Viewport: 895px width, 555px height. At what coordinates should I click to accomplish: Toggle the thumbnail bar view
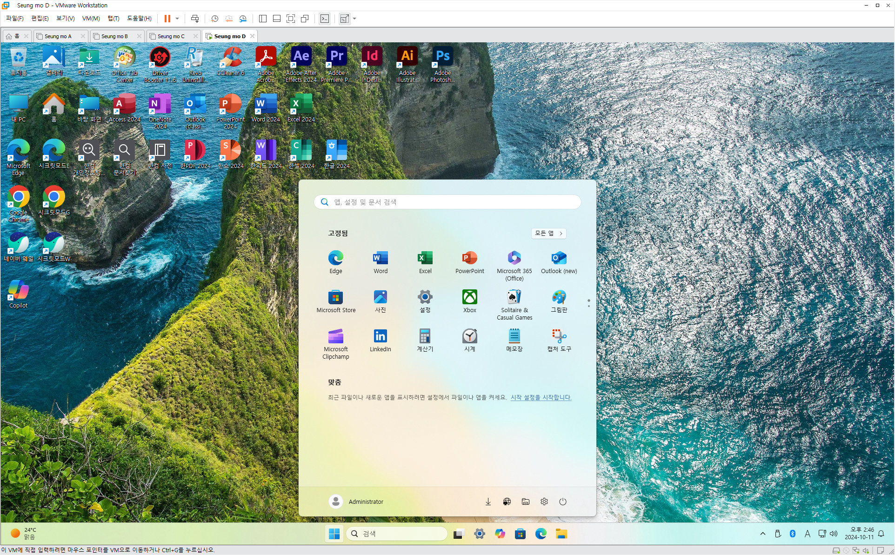tap(277, 19)
